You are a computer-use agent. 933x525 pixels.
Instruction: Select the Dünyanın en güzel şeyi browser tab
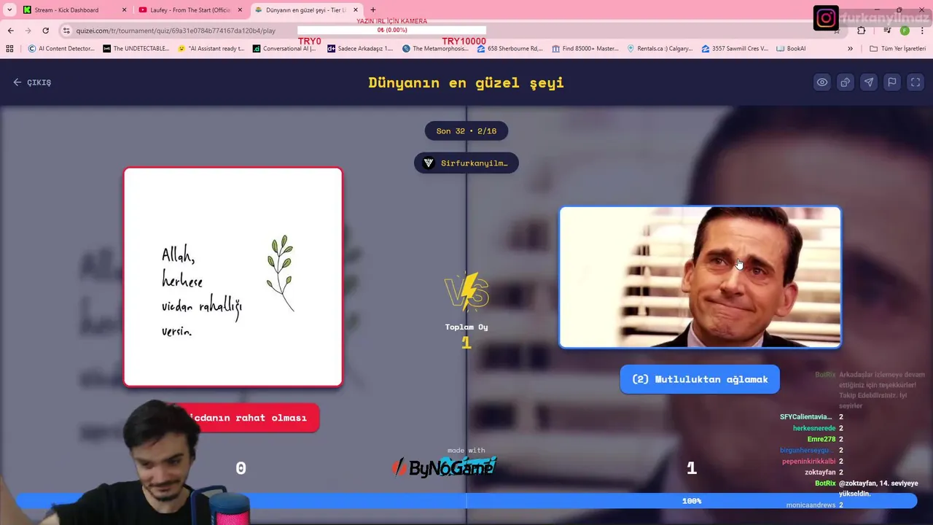(x=306, y=10)
